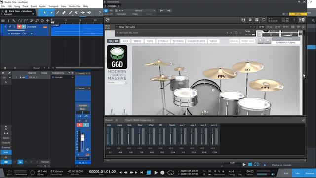Open the Kontakt workspace layout icon
The height and width of the screenshot is (178, 316).
click(x=257, y=20)
